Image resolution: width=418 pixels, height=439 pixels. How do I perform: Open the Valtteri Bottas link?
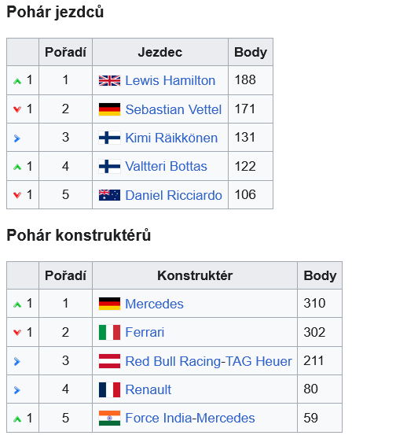point(166,166)
